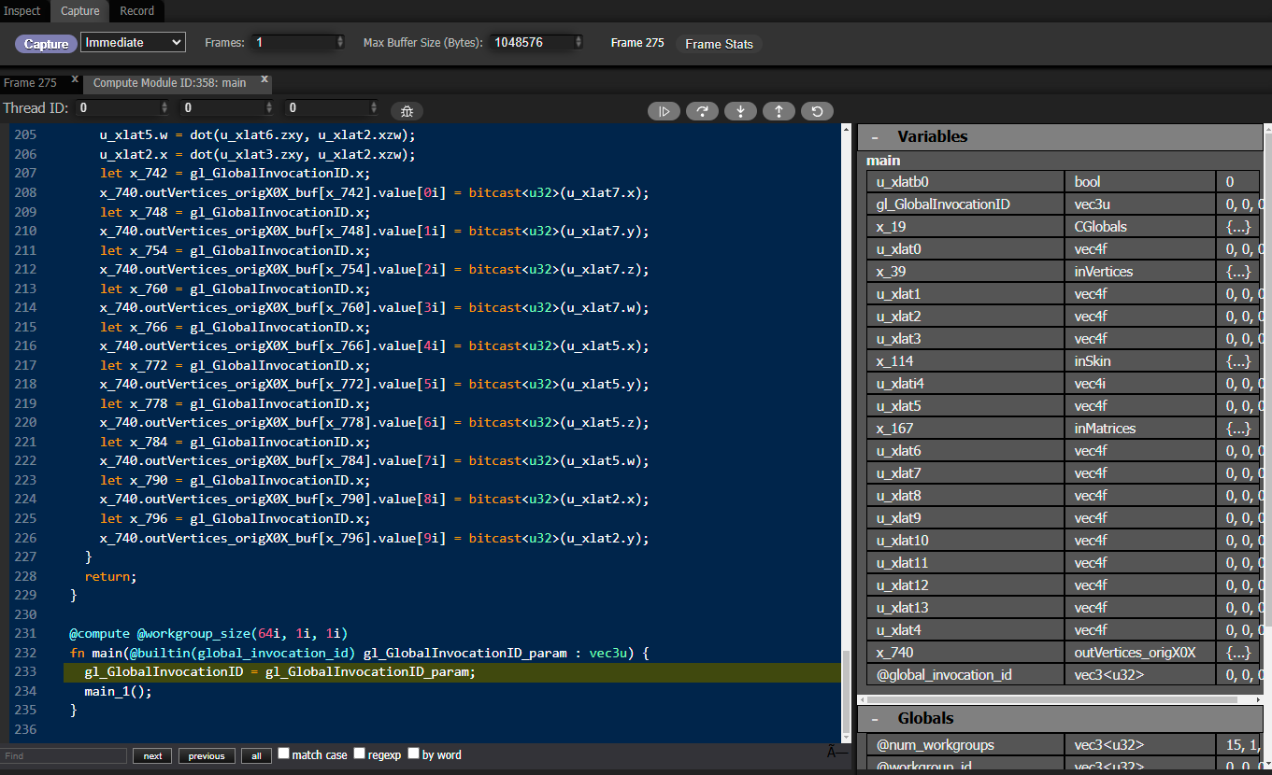The image size is (1272, 775).
Task: Adjust the Max Buffer Size stepper
Action: coord(579,42)
